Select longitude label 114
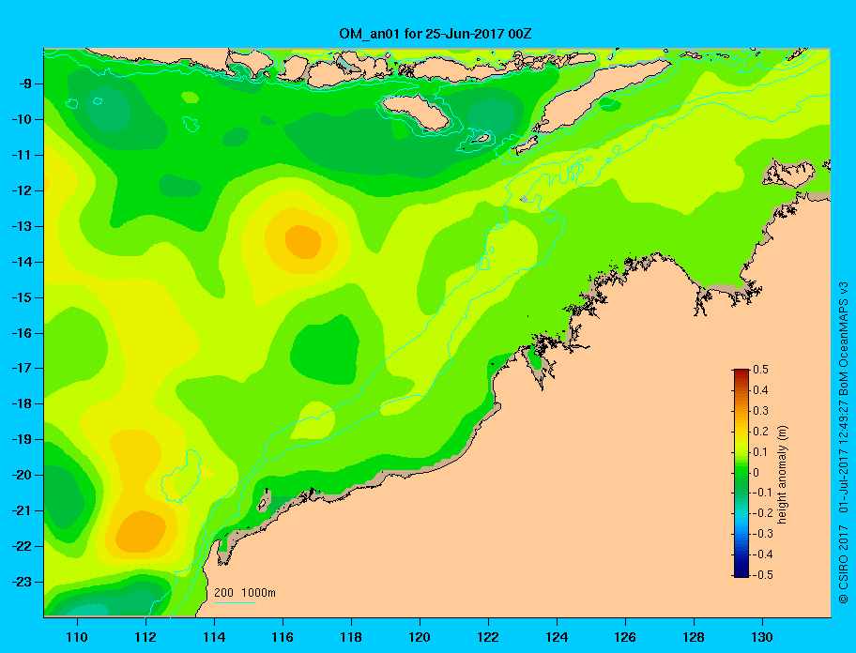 coord(215,637)
